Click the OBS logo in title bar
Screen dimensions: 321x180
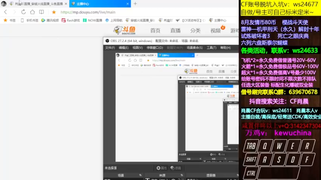pos(107,41)
